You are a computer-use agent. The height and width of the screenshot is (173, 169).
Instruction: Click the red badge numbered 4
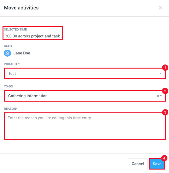point(164,158)
